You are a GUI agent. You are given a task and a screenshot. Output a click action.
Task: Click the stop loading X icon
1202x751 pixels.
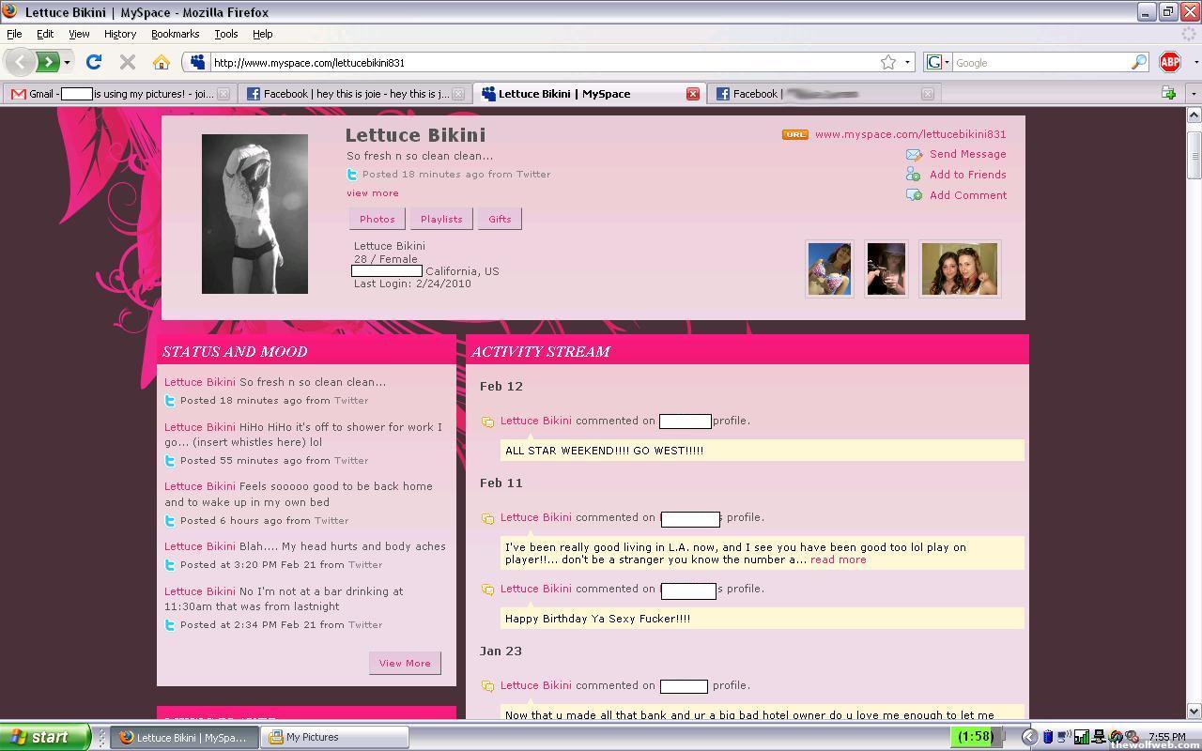[x=128, y=62]
